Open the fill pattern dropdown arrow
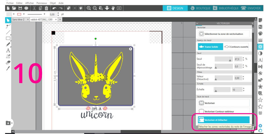 point(13,14)
